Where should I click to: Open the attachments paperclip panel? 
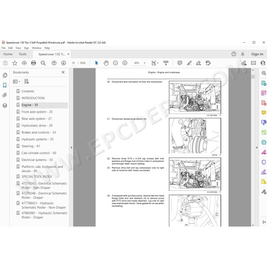[x=5, y=95]
